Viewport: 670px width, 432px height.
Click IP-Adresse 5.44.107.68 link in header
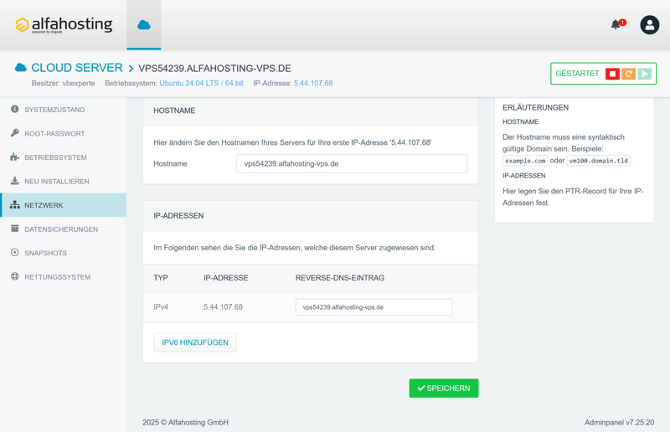click(x=313, y=84)
